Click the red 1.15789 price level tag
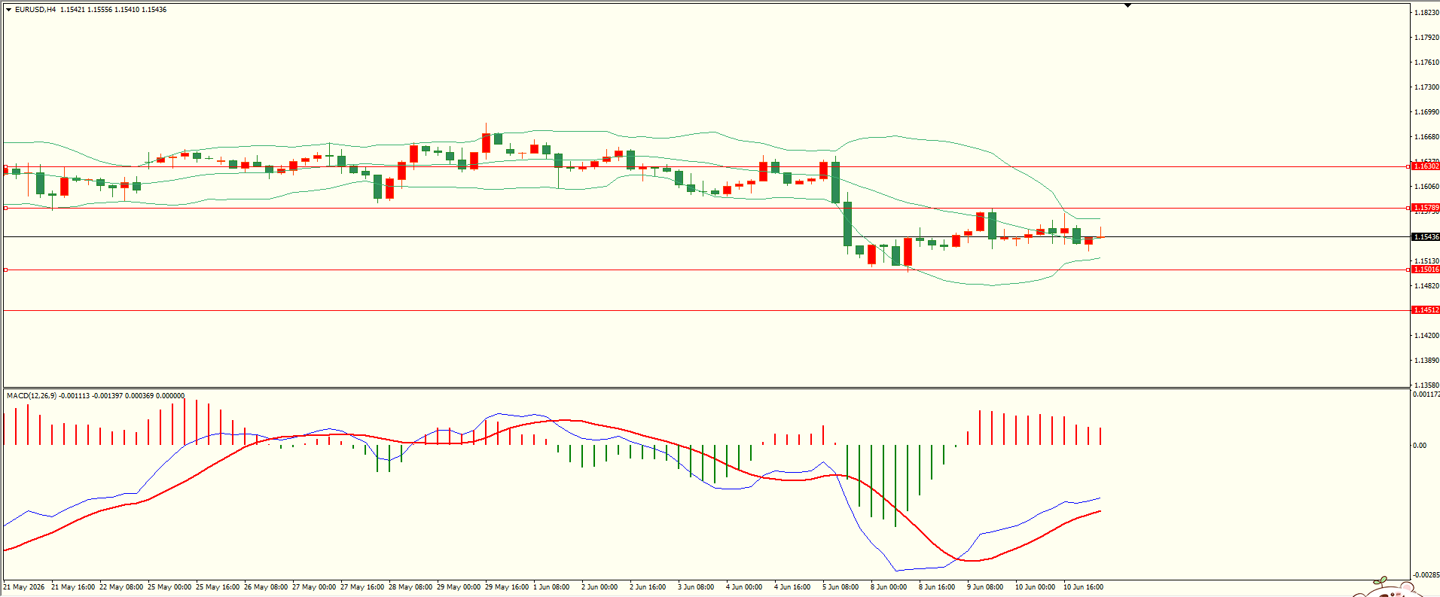The width and height of the screenshot is (1440, 597). tap(1426, 208)
